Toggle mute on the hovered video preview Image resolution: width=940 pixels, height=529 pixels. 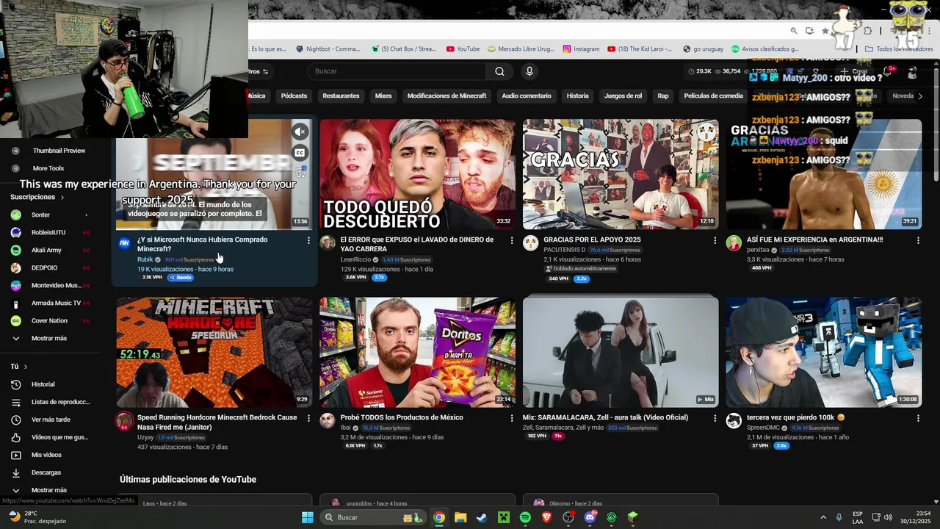tap(300, 132)
